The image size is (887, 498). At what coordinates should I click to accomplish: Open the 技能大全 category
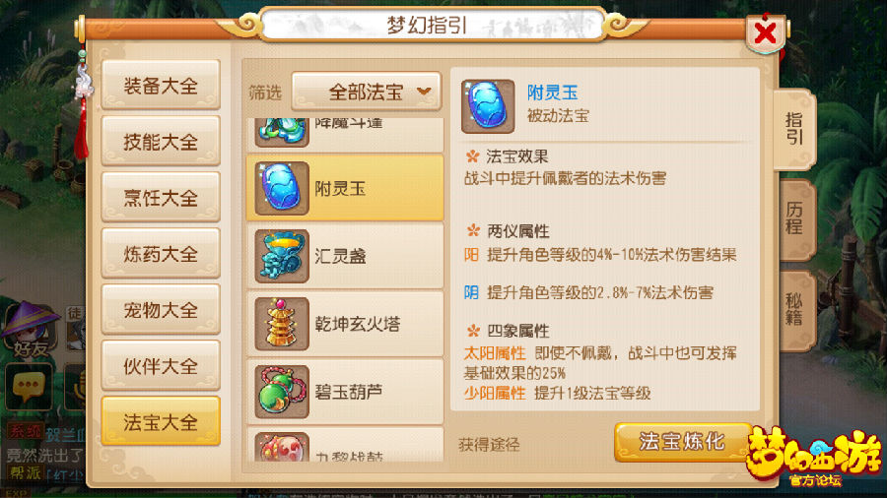point(161,141)
